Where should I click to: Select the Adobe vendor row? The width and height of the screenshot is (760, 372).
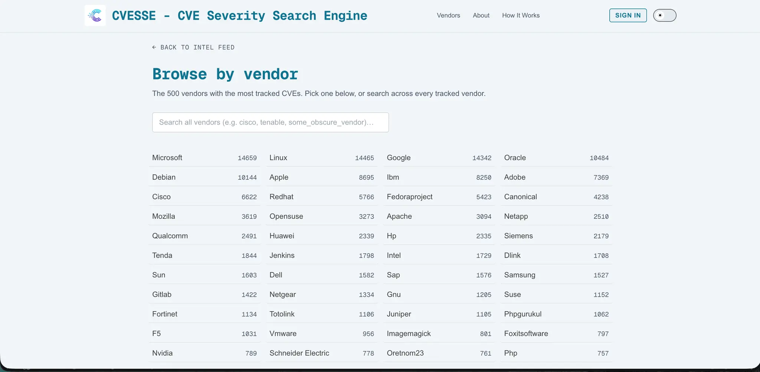tap(556, 177)
